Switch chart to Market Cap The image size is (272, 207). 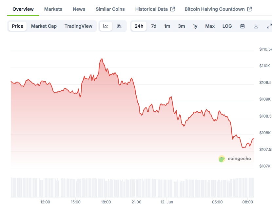click(44, 26)
